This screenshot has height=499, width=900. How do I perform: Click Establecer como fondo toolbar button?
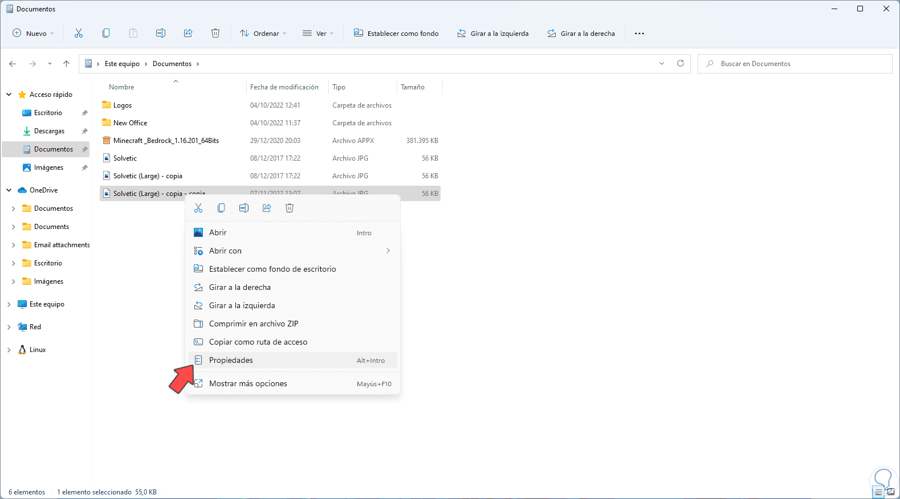pos(396,34)
